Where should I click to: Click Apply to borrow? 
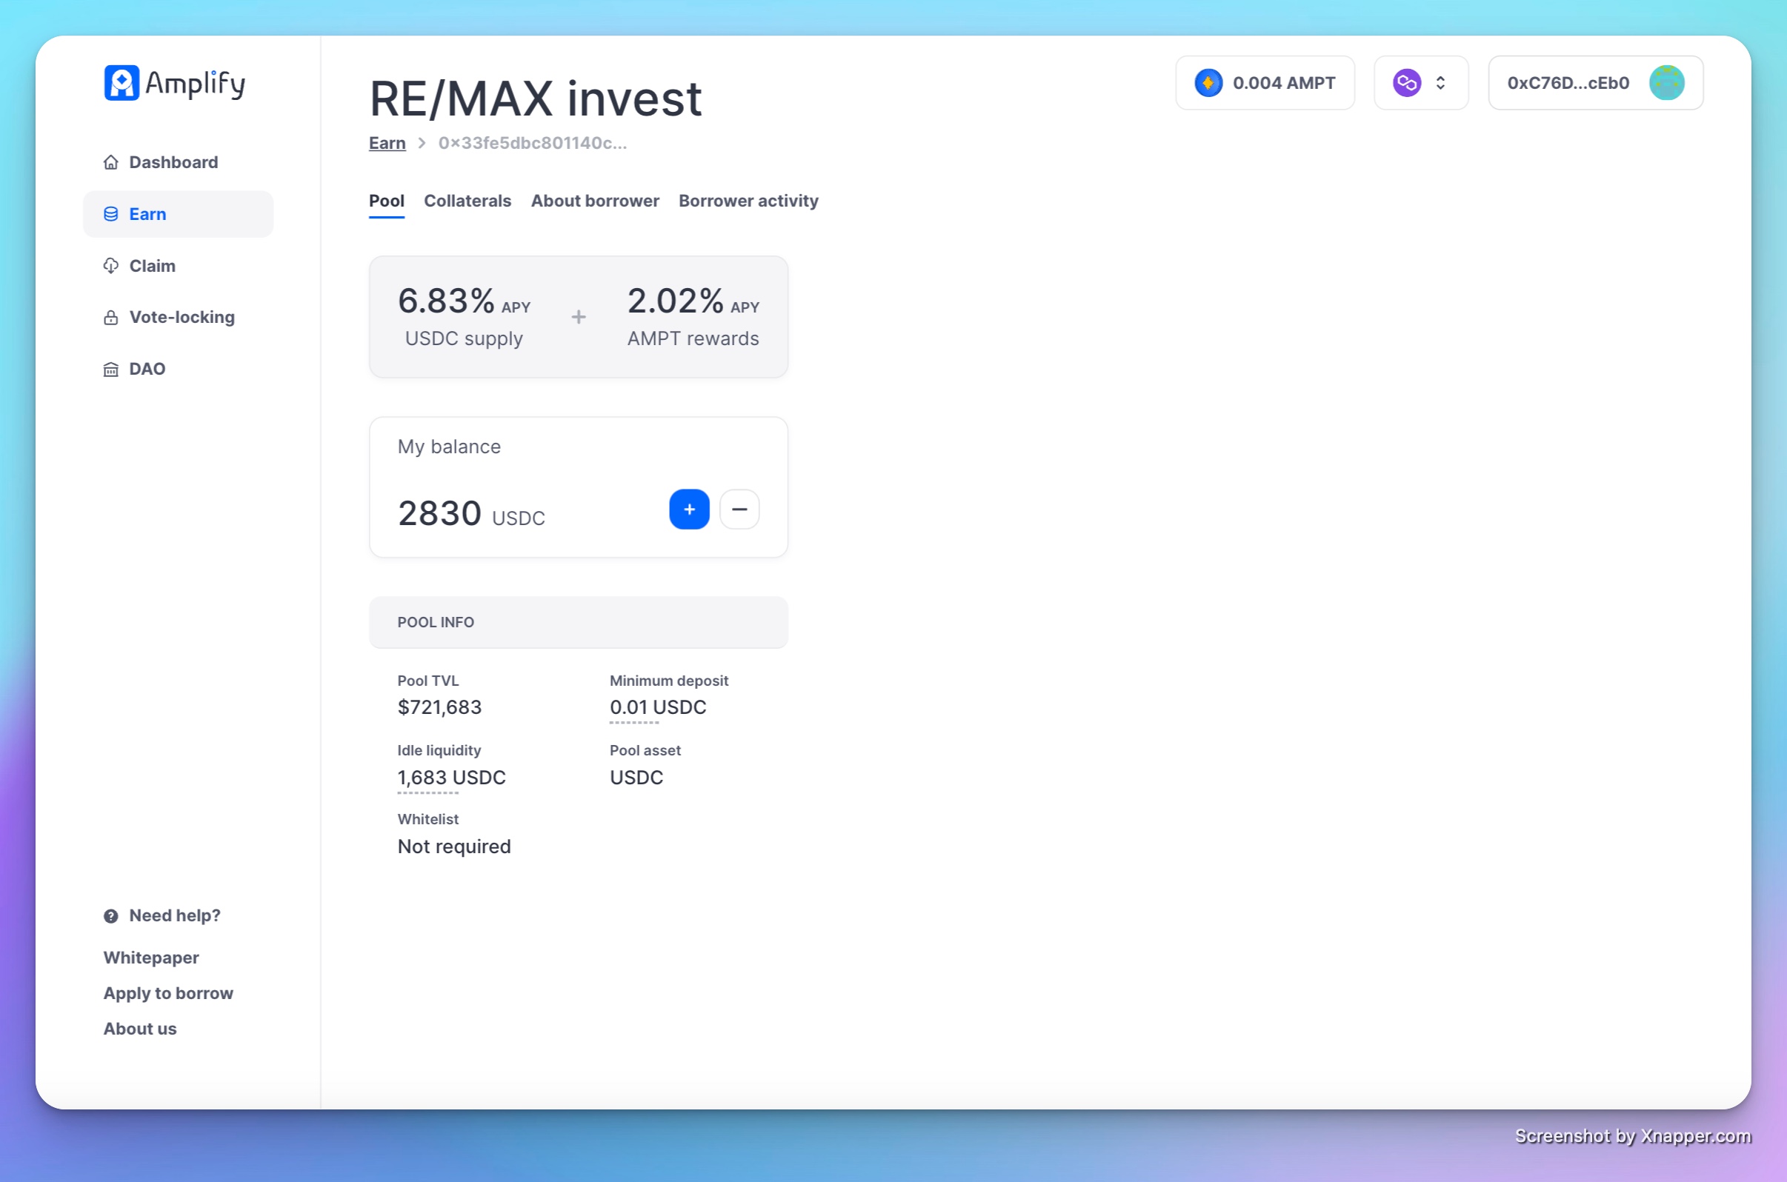[x=168, y=994]
